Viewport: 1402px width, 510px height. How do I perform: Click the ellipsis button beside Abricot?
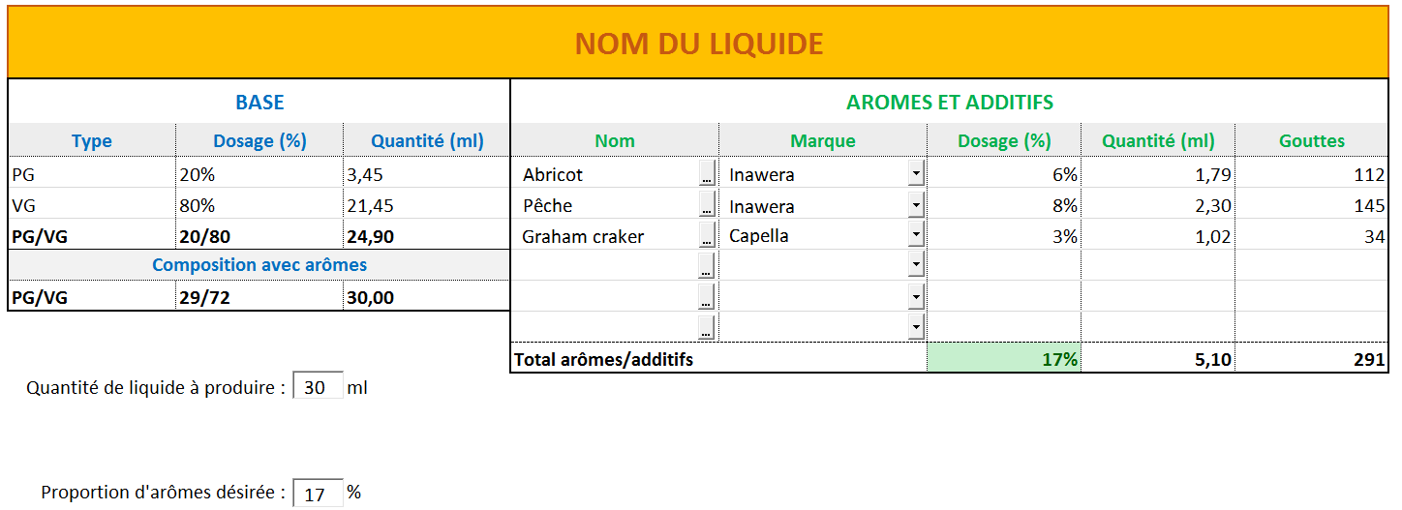[707, 174]
